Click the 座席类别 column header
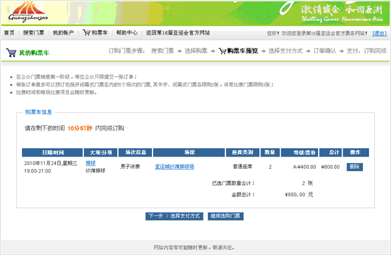The height and width of the screenshot is (255, 391). click(x=242, y=153)
